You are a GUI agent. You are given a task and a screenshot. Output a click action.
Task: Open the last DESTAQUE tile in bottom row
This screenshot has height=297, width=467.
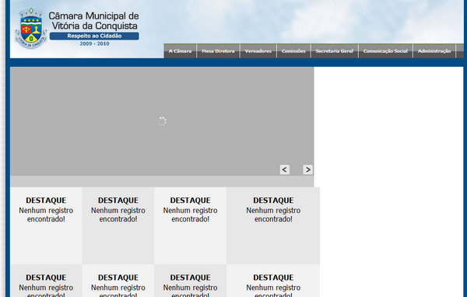(273, 281)
